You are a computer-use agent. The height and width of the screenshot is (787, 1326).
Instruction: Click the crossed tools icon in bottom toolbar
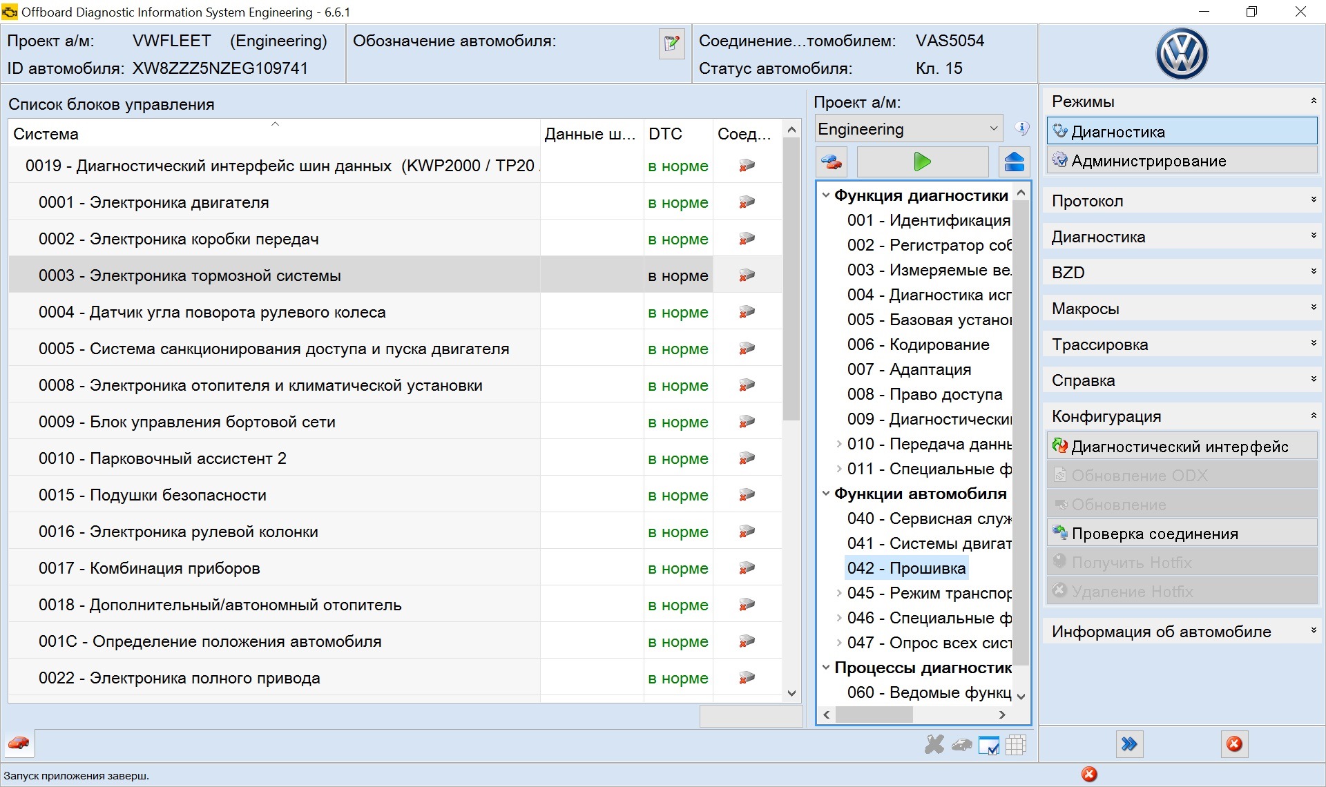coord(934,745)
